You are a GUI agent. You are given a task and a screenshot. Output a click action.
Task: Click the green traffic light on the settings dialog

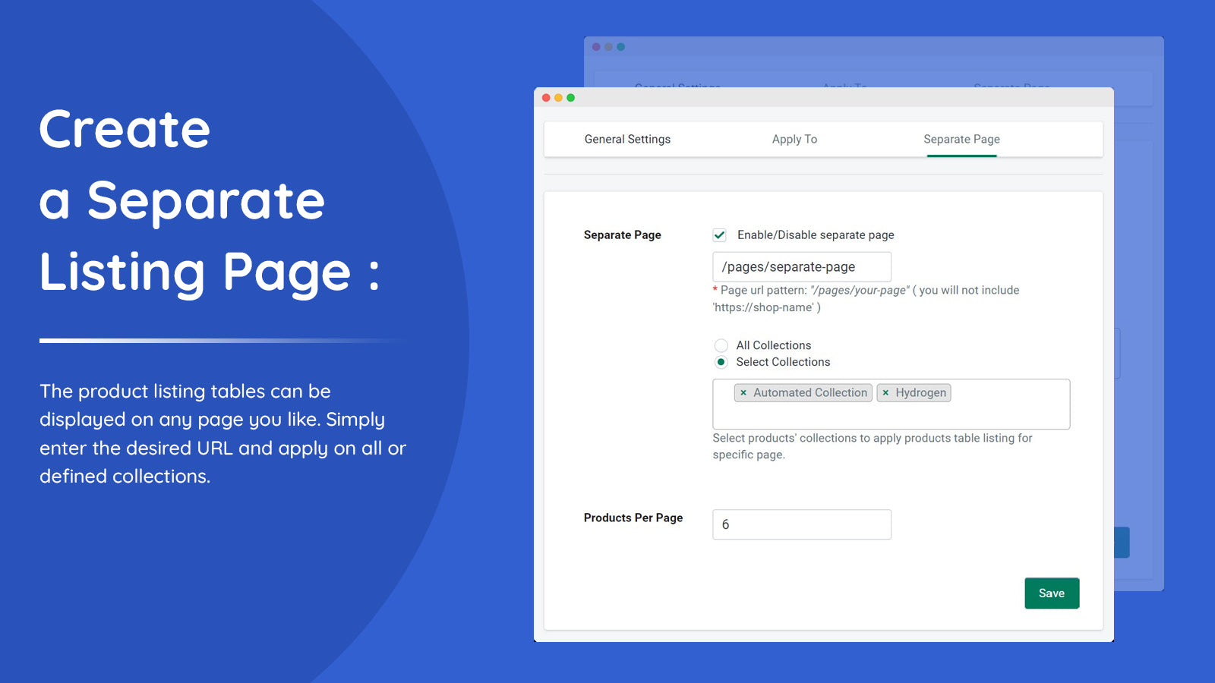pos(570,99)
